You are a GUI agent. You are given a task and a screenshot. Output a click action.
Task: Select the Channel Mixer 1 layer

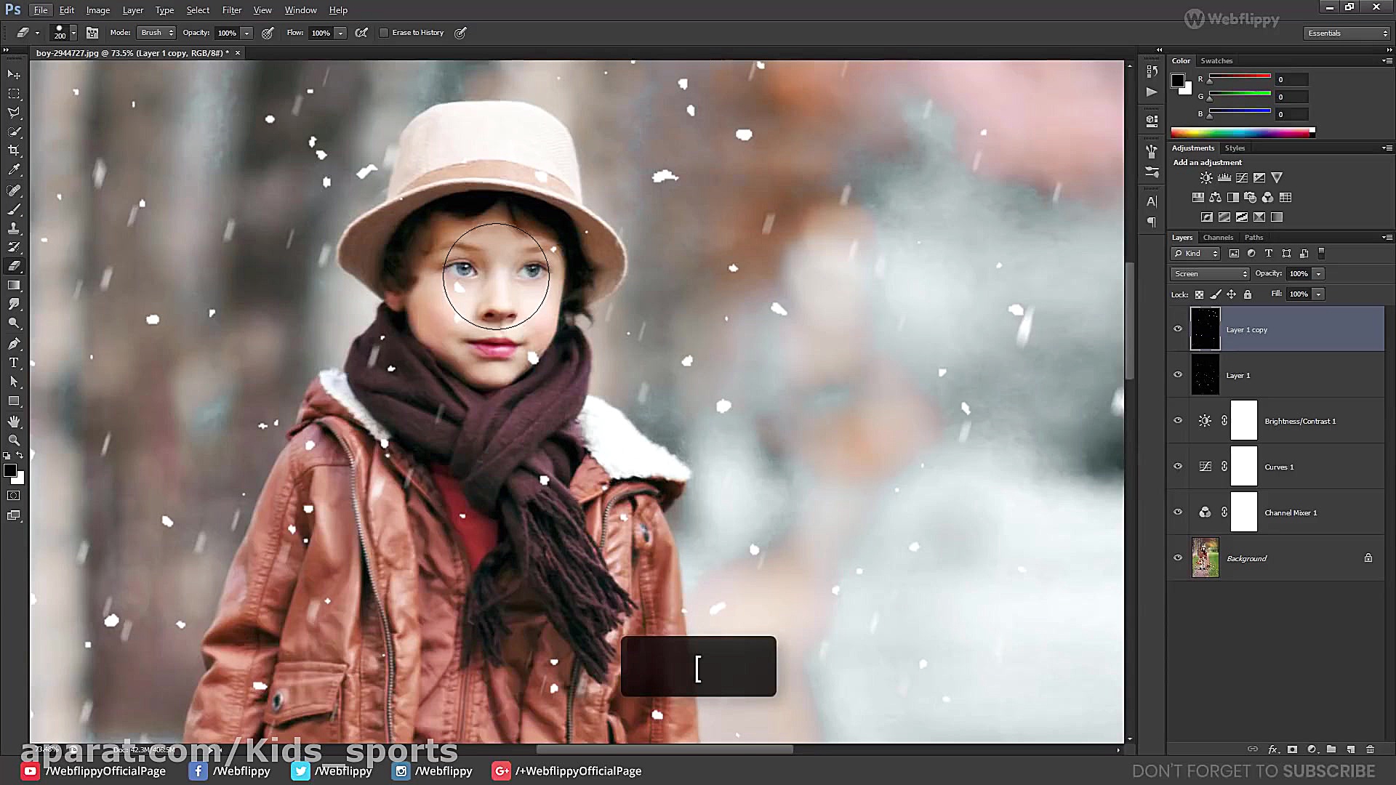1291,513
